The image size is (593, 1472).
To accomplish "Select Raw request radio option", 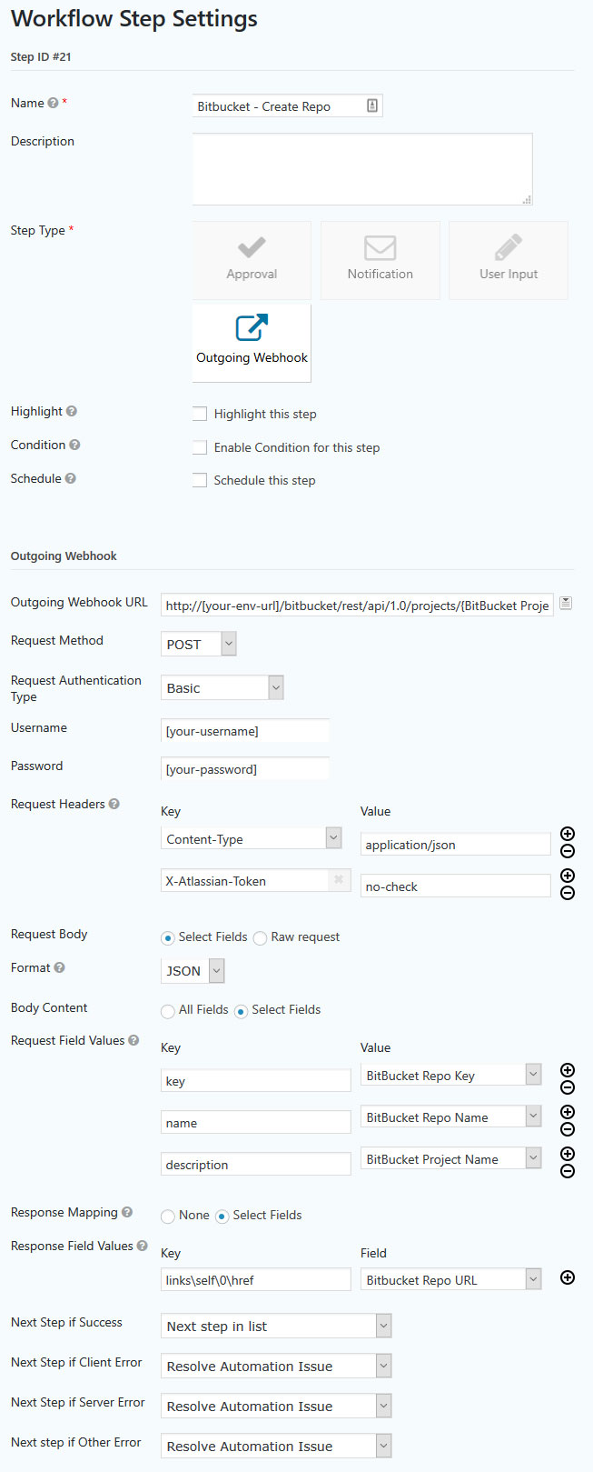I will pos(260,937).
